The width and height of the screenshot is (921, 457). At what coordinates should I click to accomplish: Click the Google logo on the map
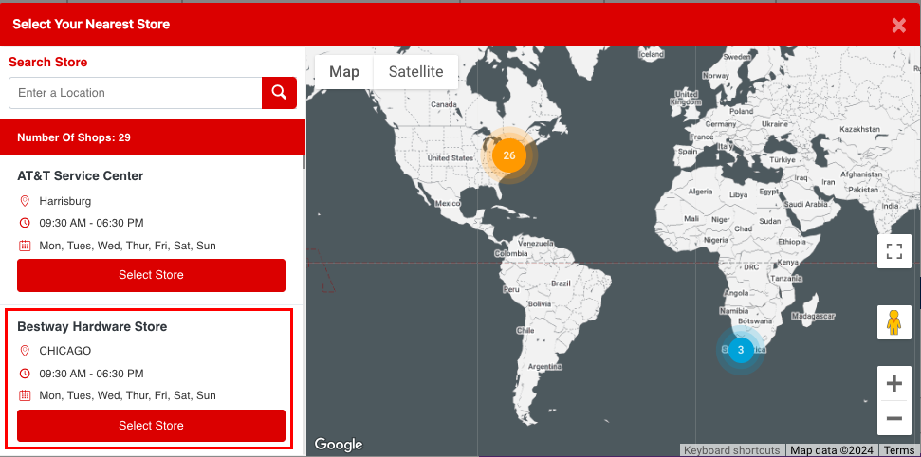[339, 445]
